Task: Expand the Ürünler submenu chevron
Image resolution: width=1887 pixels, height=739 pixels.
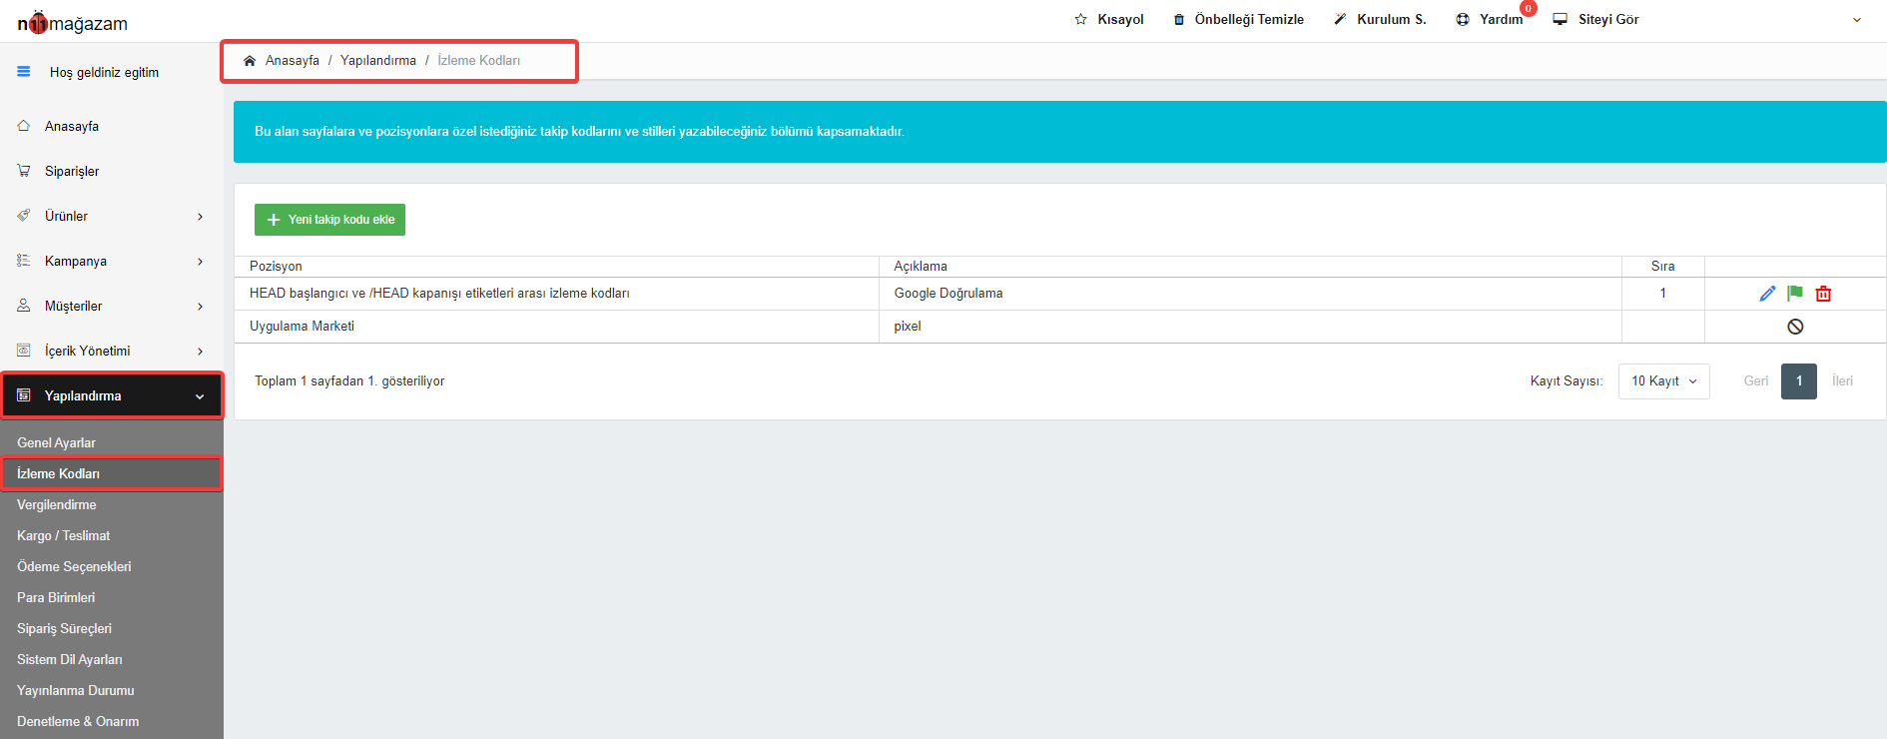Action: point(201,217)
